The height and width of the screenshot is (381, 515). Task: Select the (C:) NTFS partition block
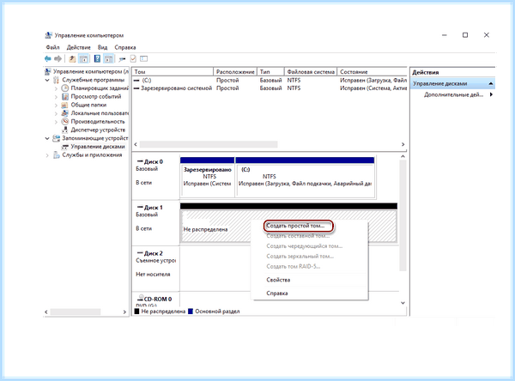(x=305, y=178)
